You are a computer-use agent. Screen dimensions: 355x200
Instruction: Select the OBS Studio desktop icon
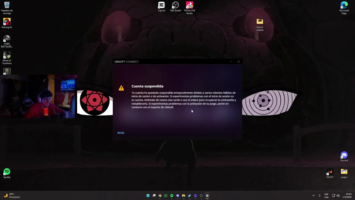point(176,7)
